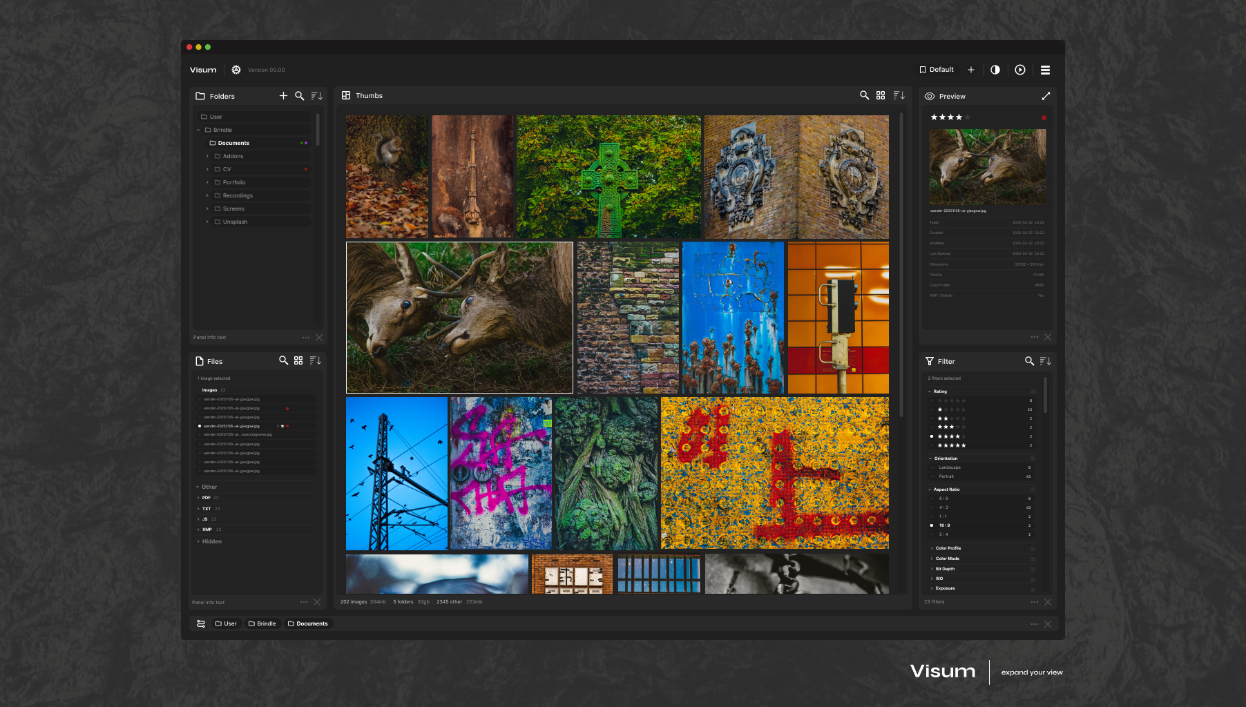Expand the Portfolio folder
The width and height of the screenshot is (1246, 707).
click(x=207, y=182)
